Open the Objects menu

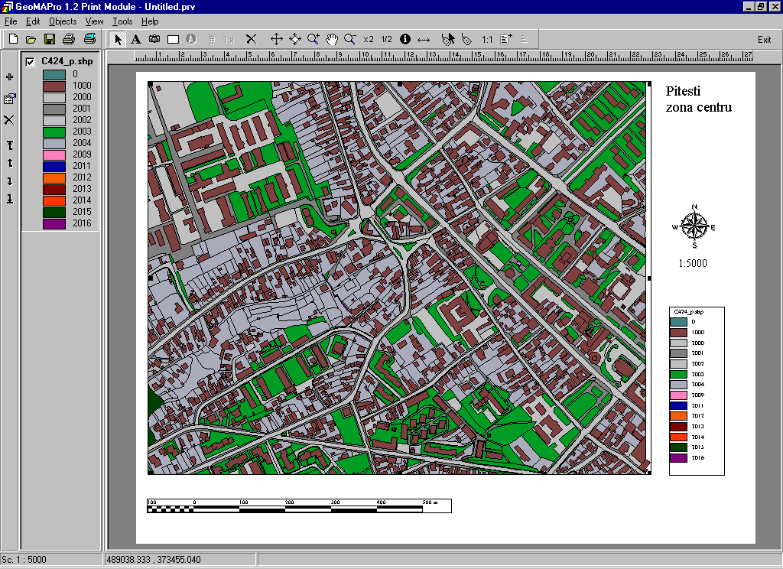(x=63, y=21)
